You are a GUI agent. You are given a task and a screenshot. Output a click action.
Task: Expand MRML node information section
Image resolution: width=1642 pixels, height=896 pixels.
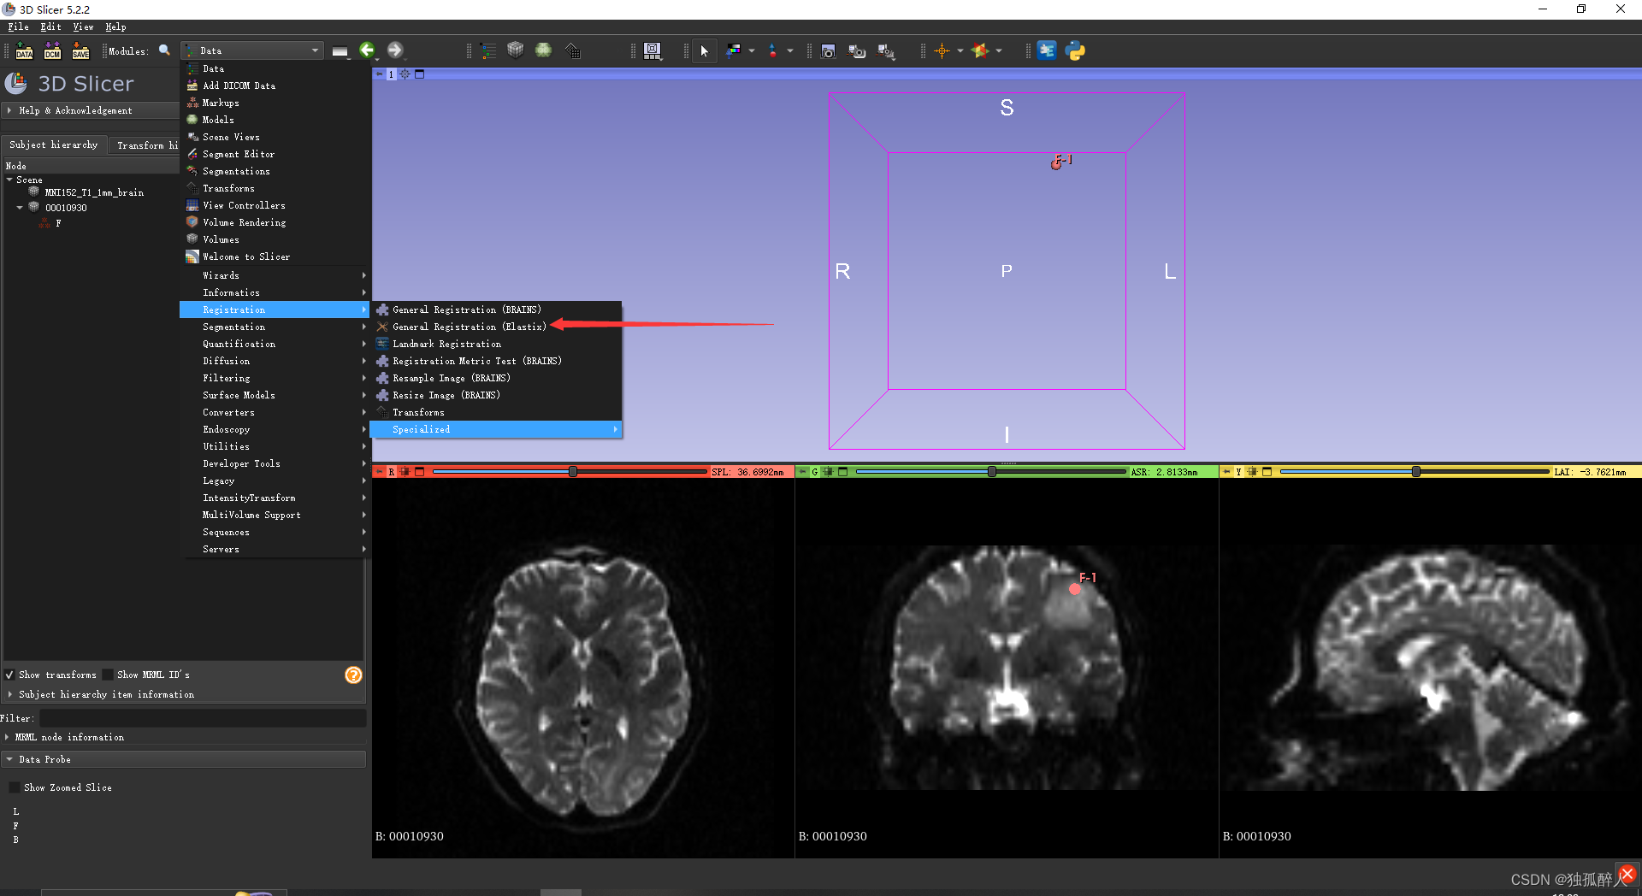68,737
